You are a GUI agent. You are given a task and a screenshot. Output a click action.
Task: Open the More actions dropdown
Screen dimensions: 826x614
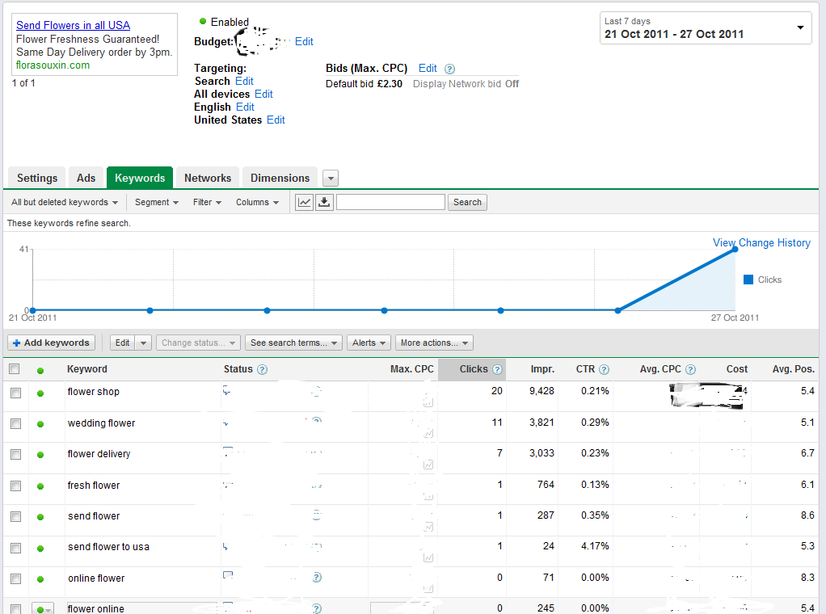(434, 343)
